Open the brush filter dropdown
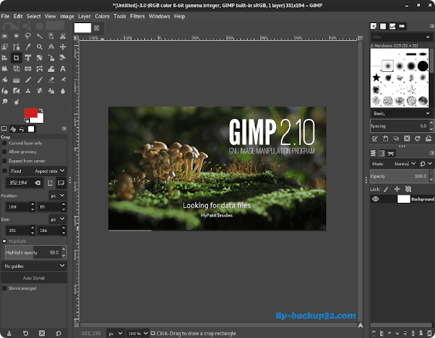435x338 pixels. click(x=428, y=37)
